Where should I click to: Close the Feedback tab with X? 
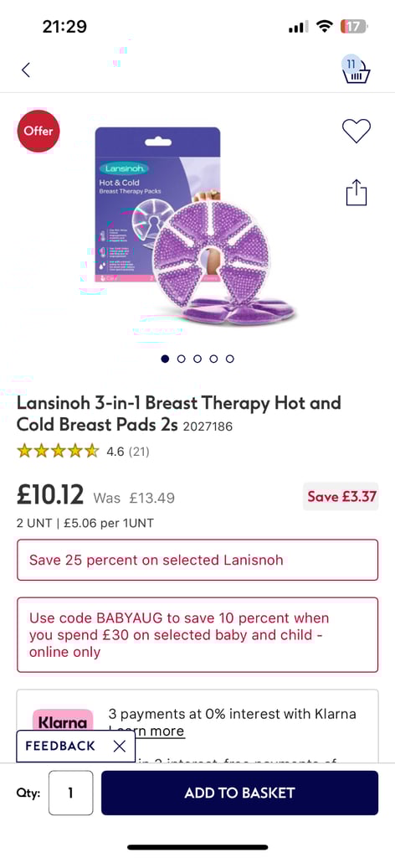(x=119, y=746)
